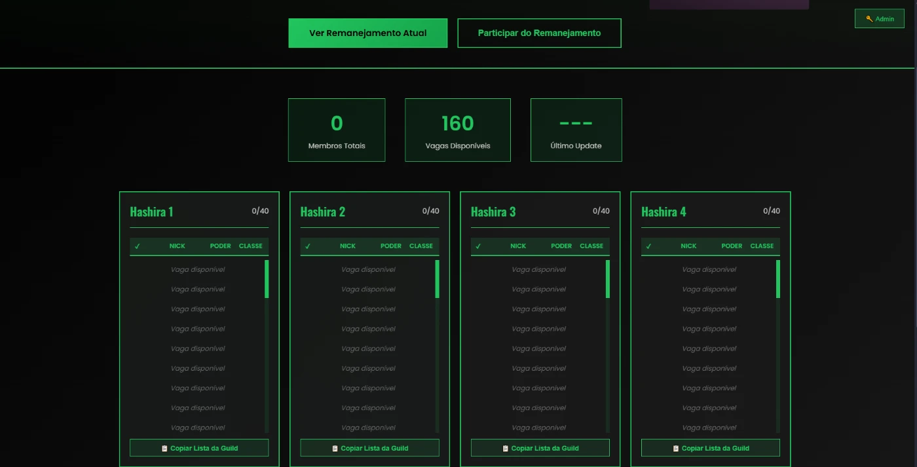The height and width of the screenshot is (467, 917).
Task: Select the Vagas Disponíveis stat card
Action: point(457,130)
